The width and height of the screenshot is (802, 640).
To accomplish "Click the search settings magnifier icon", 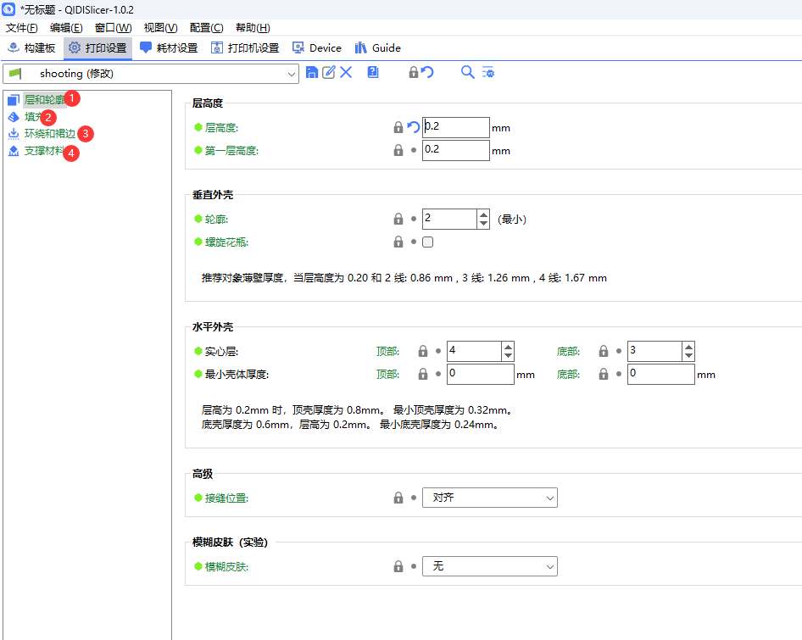I will pyautogui.click(x=467, y=73).
